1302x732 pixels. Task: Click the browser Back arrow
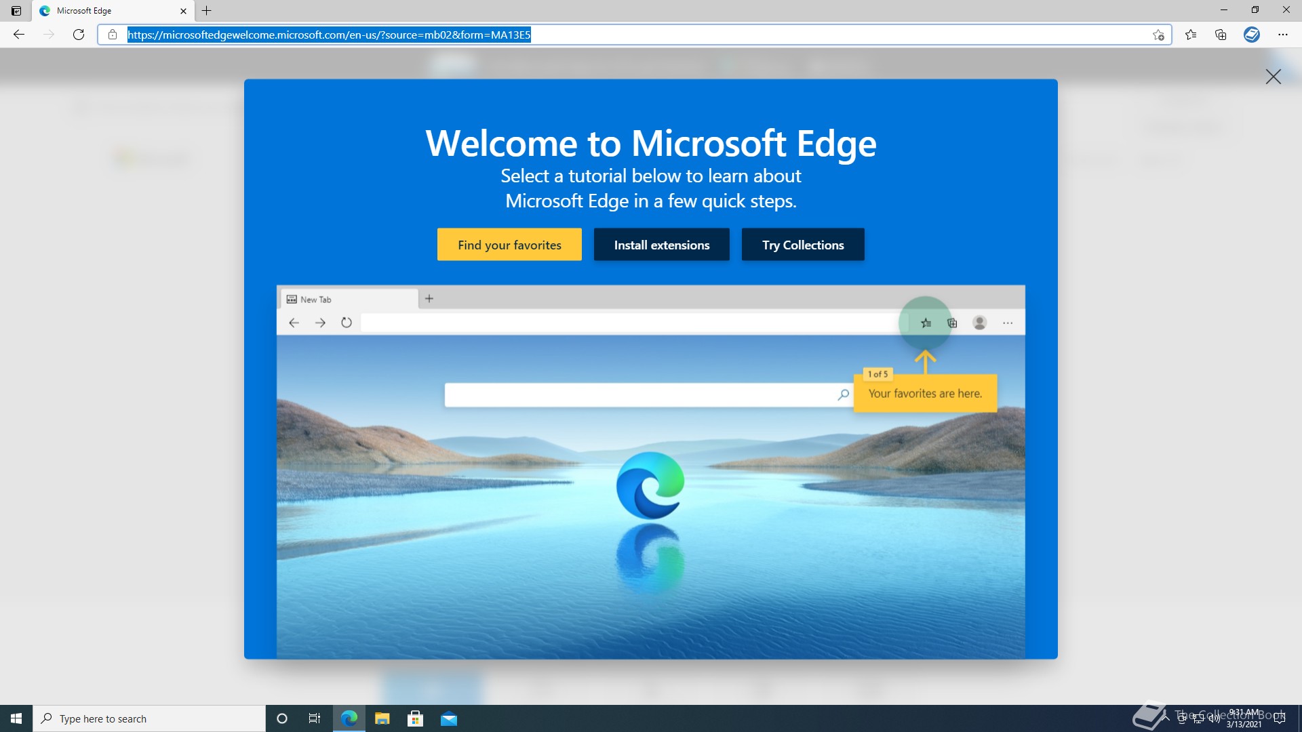click(19, 35)
